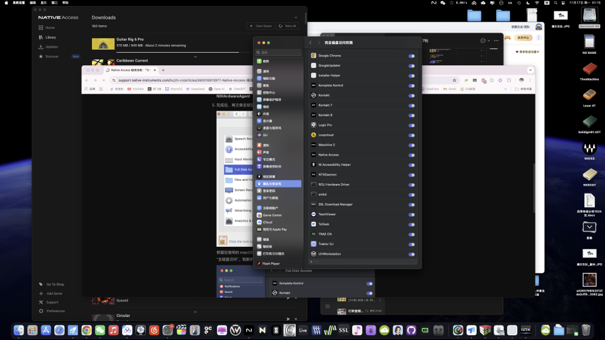
Task: Click the NI Accessibility Helper icon
Action: coord(313,165)
